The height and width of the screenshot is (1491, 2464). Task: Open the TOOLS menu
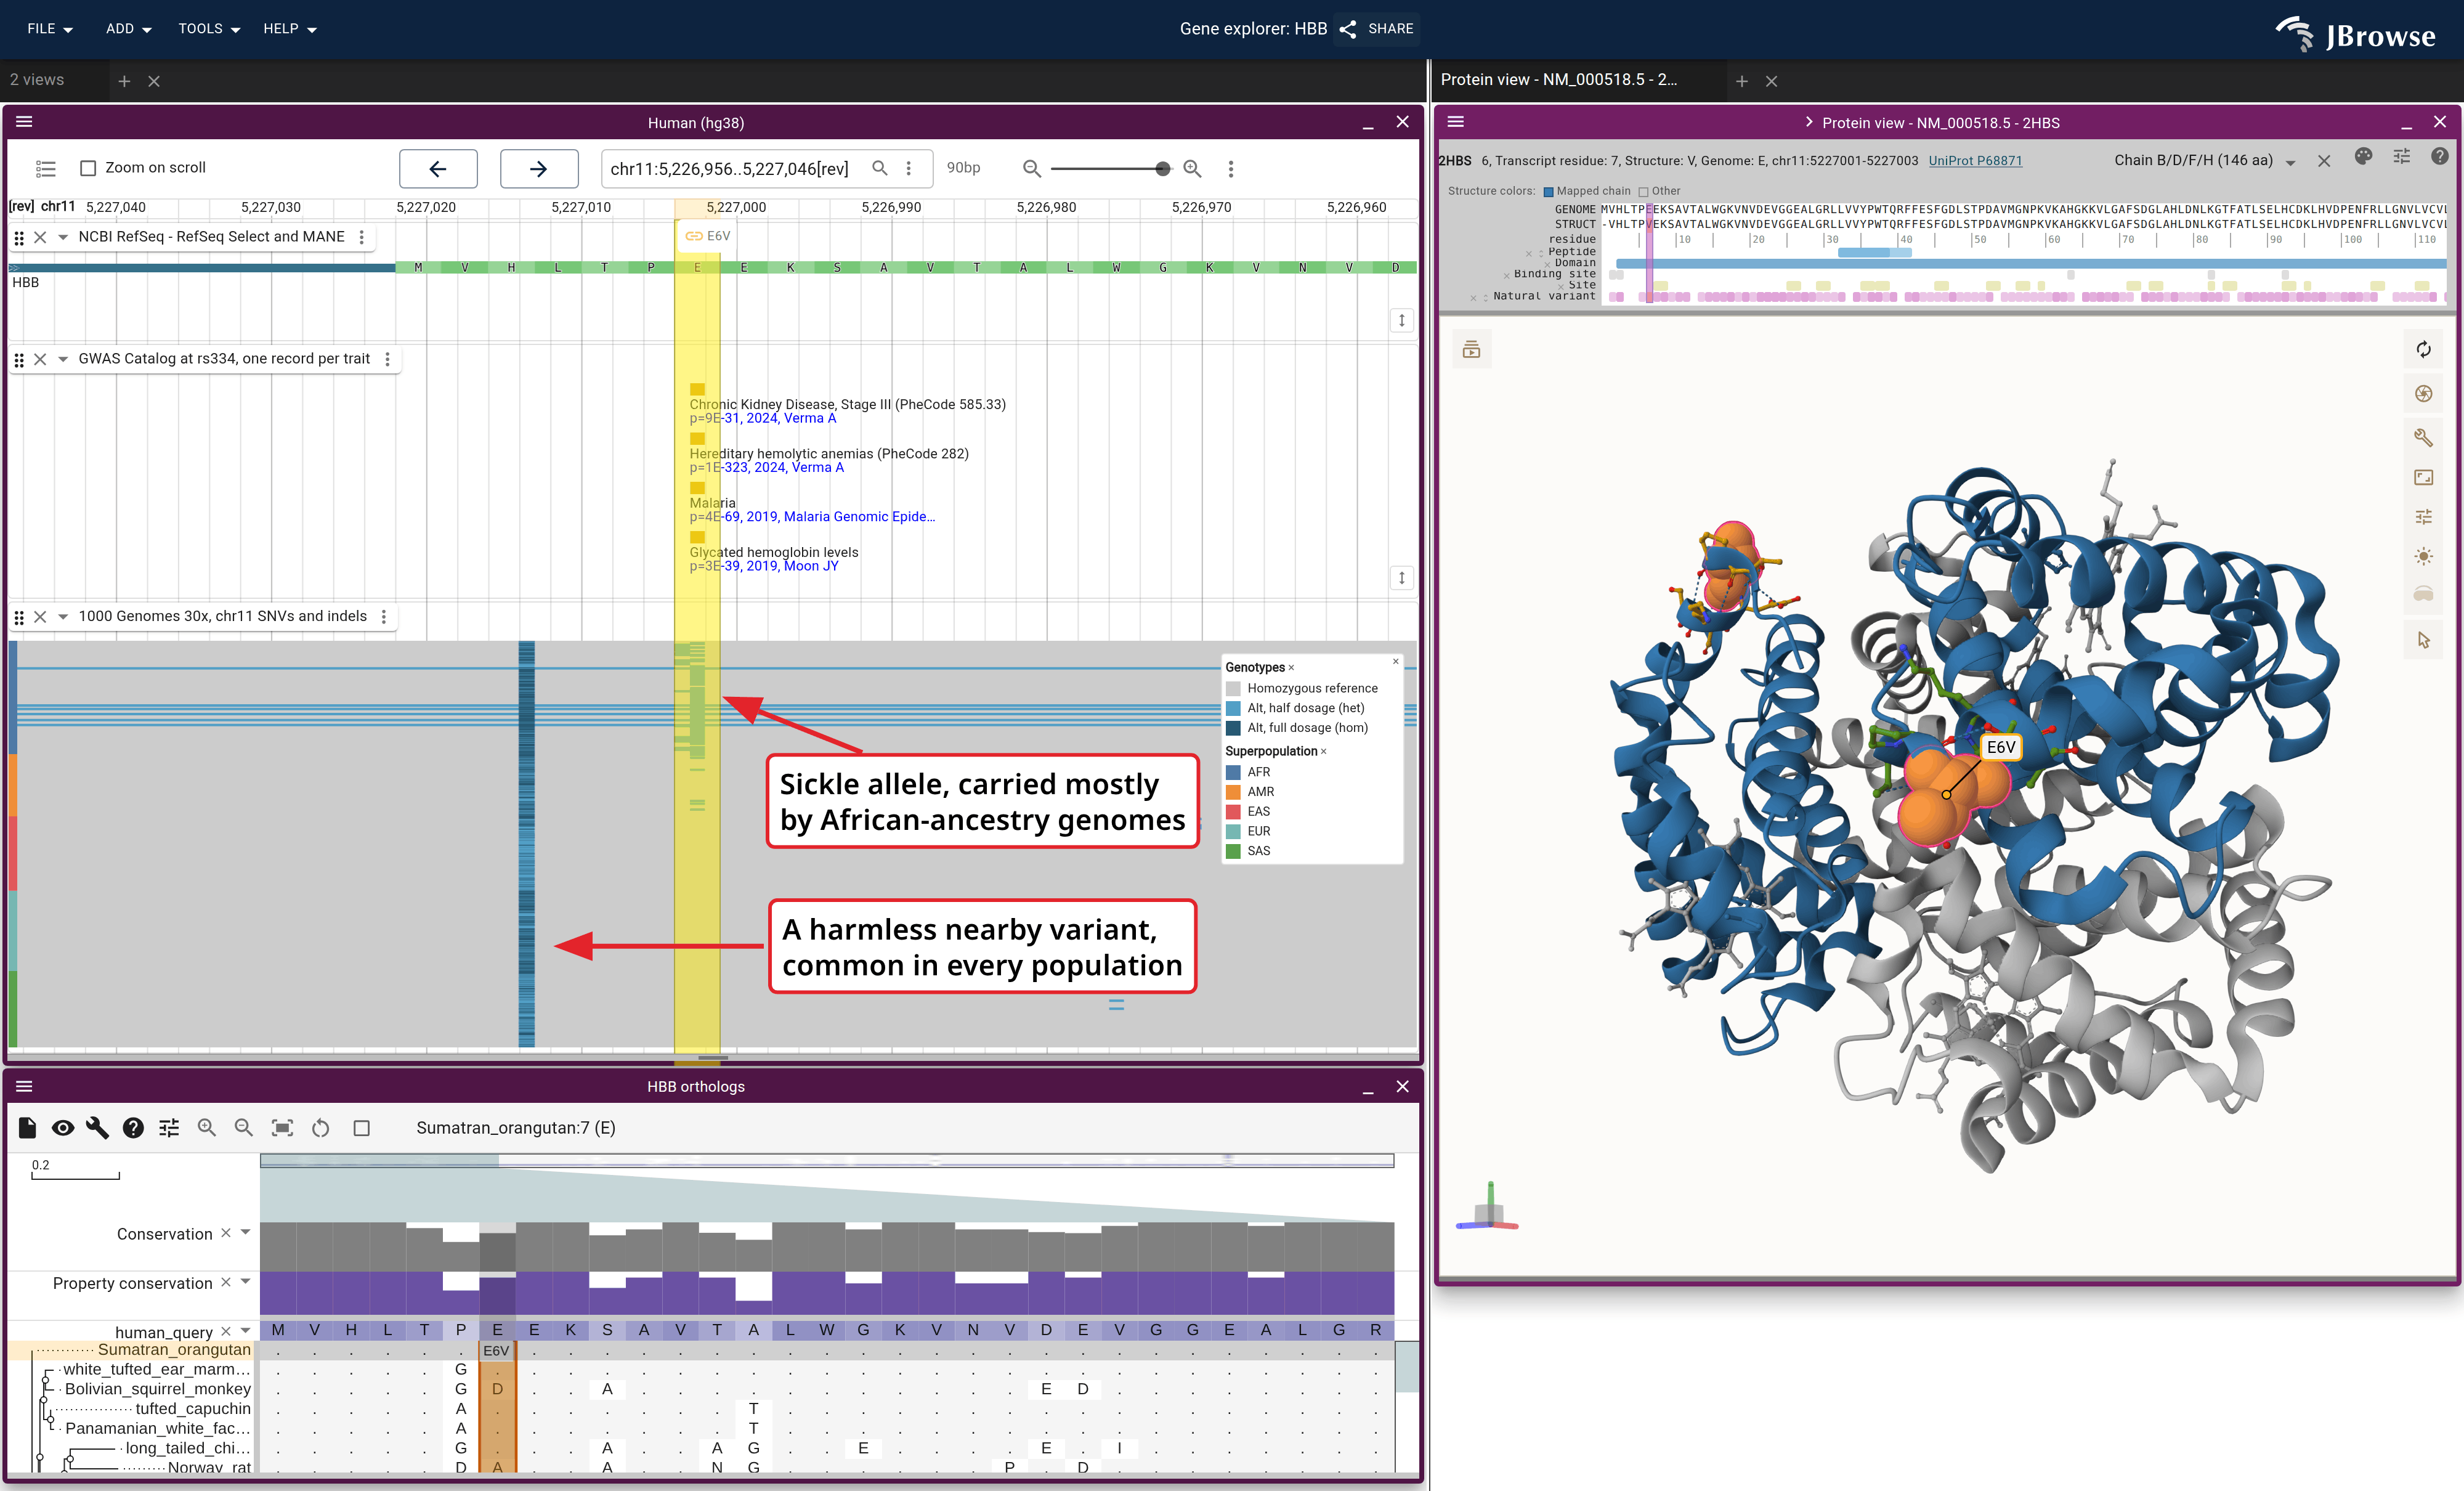tap(209, 29)
